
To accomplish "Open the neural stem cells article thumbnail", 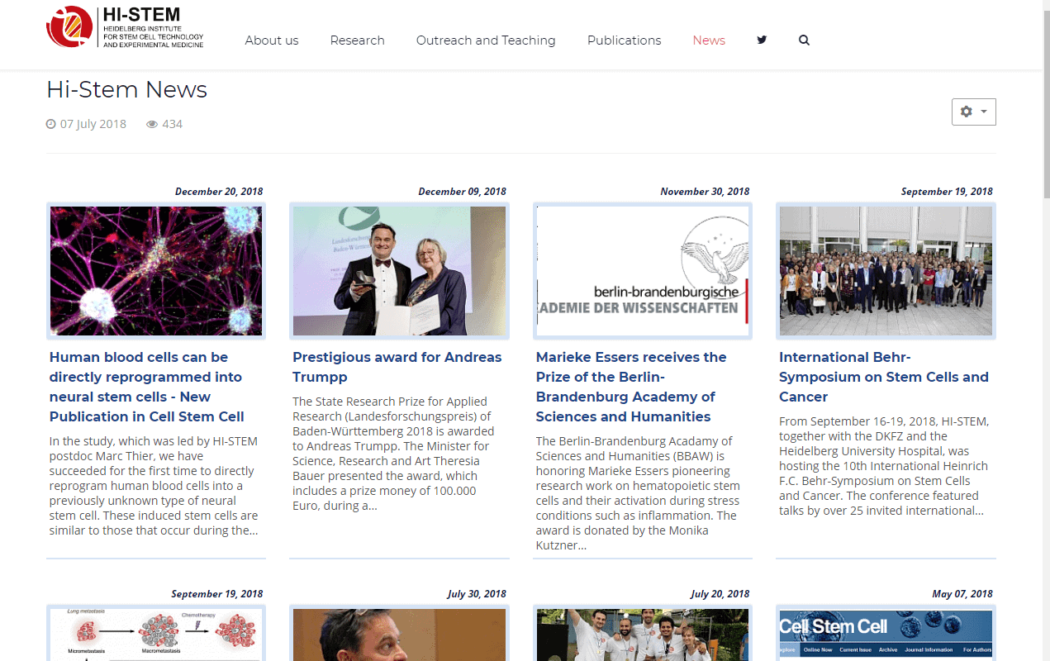I will [156, 271].
